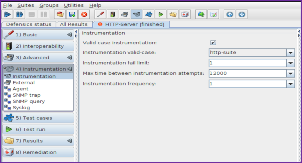Viewport: 302px width, 163px height.
Task: Click Max time between instrumentation attempts field
Action: [247, 73]
